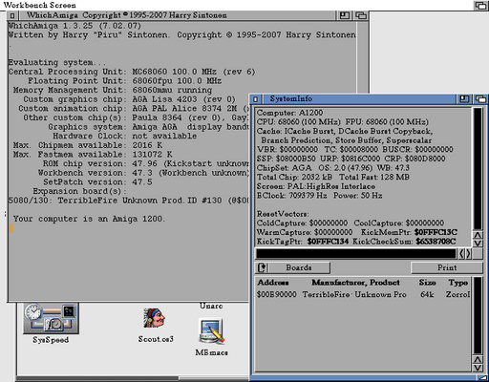Click the KickMemPtr value $0FFFC13C
Screen dimensions: 489x382
tap(436, 232)
